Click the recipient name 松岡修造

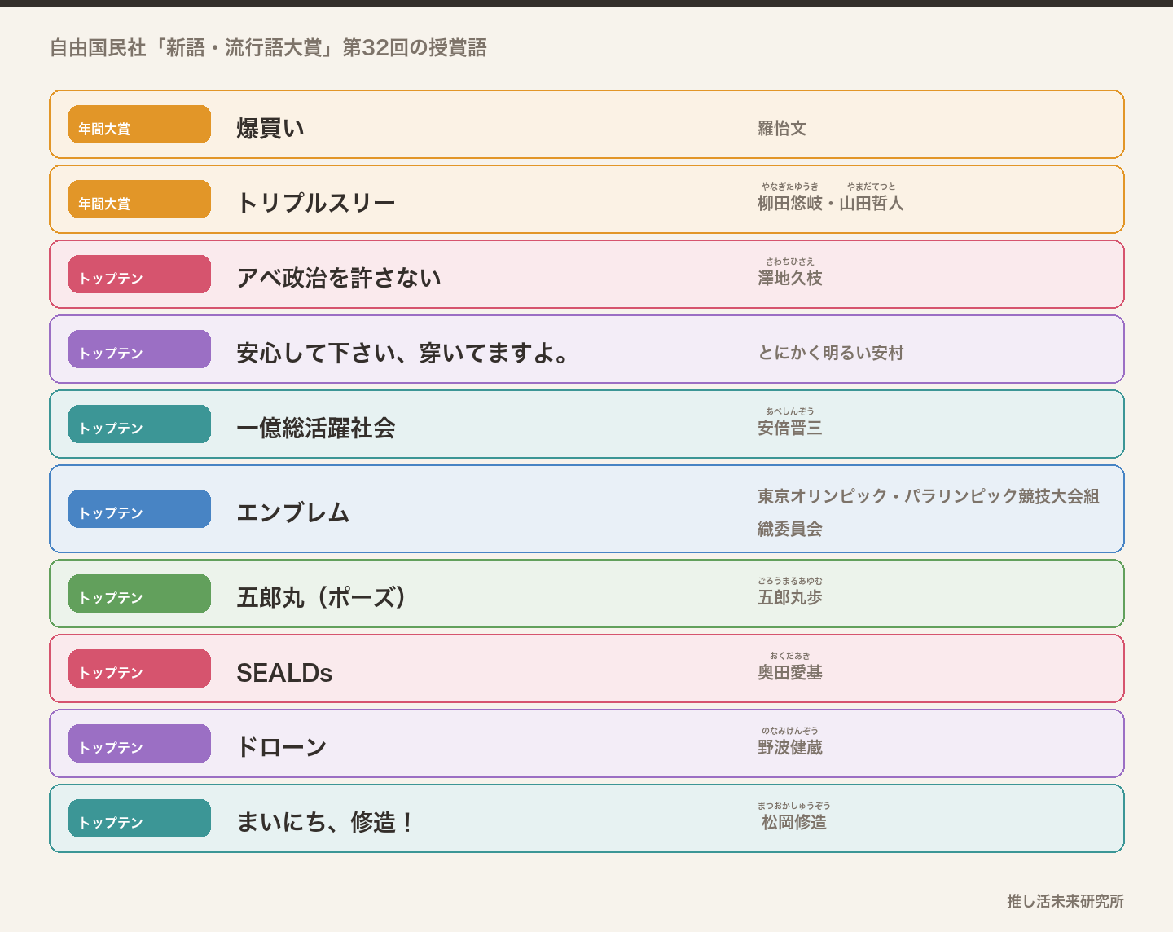(x=794, y=822)
